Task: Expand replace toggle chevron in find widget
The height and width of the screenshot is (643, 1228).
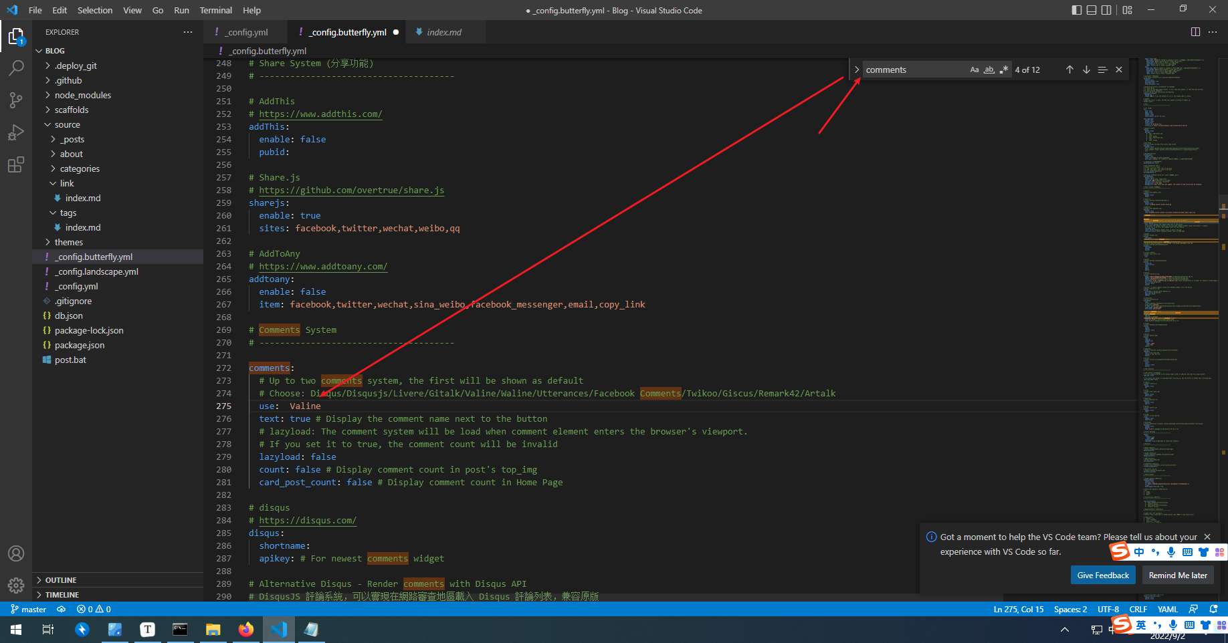Action: pyautogui.click(x=857, y=70)
